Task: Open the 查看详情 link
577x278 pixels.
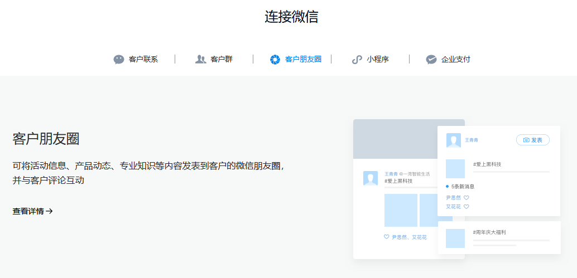Action: point(33,211)
